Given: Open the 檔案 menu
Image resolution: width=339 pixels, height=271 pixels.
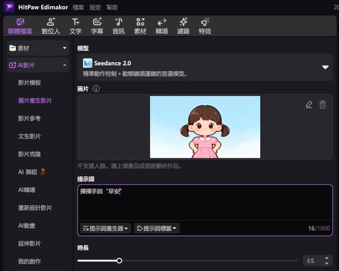Looking at the screenshot, I should pos(78,7).
